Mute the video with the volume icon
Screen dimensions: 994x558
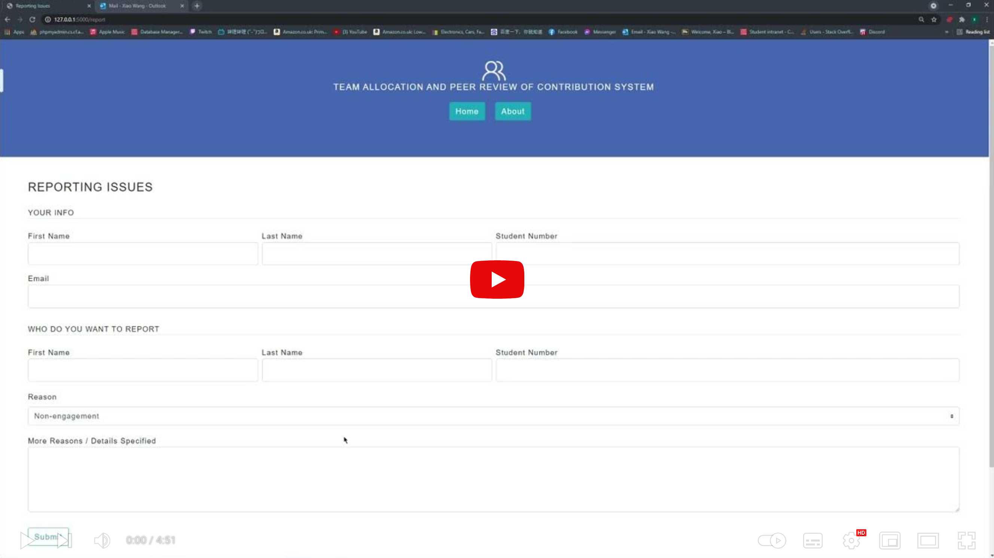(x=102, y=540)
